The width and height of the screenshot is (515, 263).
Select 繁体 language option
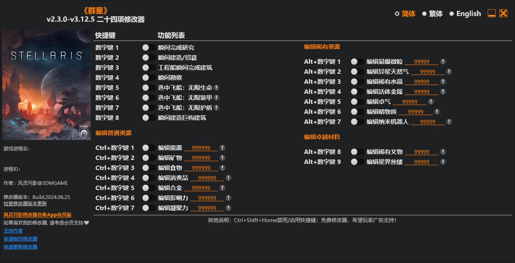click(x=432, y=14)
